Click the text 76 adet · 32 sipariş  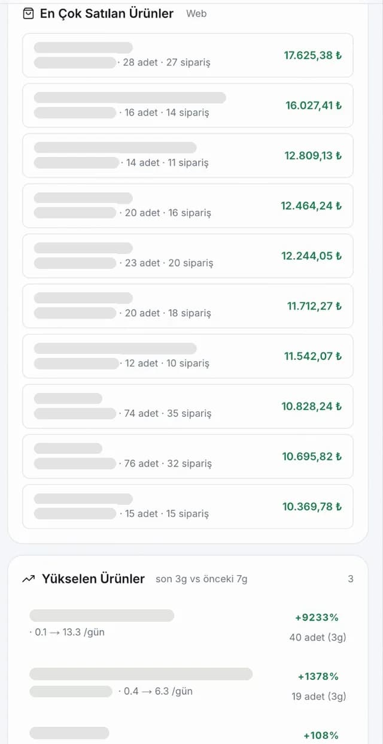(168, 464)
